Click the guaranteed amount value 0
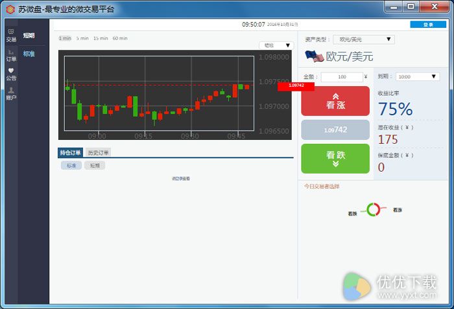The image size is (454, 309). tap(381, 167)
